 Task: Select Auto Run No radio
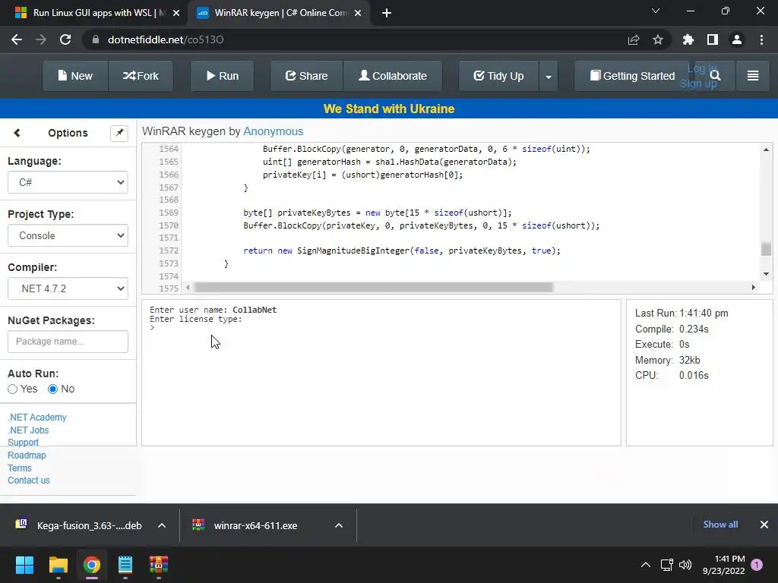click(52, 389)
